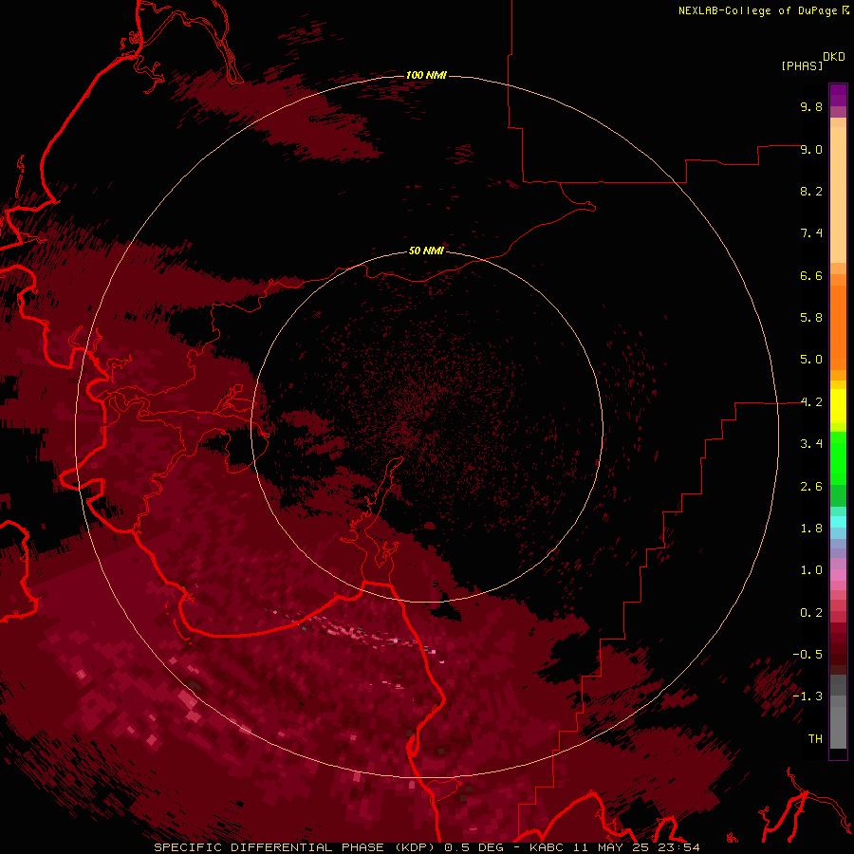Click the 1.0 color scale value
Image resolution: width=854 pixels, height=854 pixels.
pyautogui.click(x=811, y=570)
